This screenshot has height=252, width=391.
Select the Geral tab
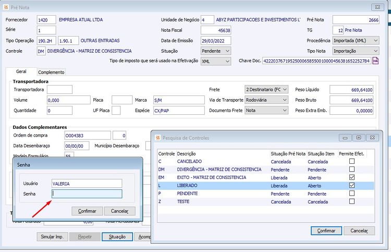[x=21, y=71]
